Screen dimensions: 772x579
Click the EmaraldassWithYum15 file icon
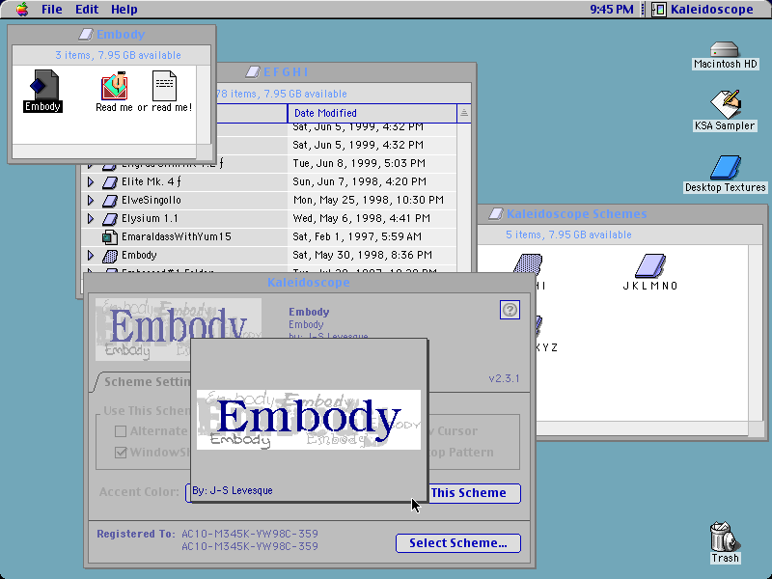coord(109,237)
